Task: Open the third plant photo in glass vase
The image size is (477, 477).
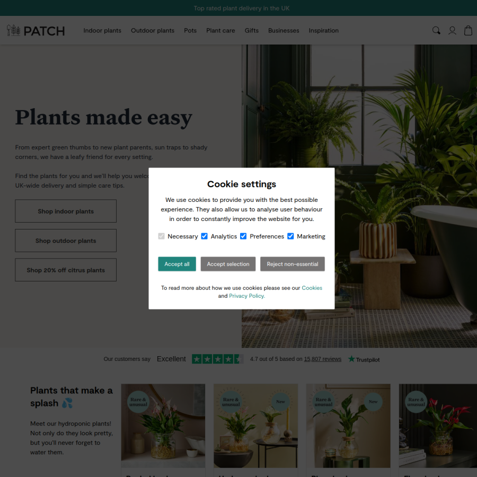Action: [x=348, y=426]
